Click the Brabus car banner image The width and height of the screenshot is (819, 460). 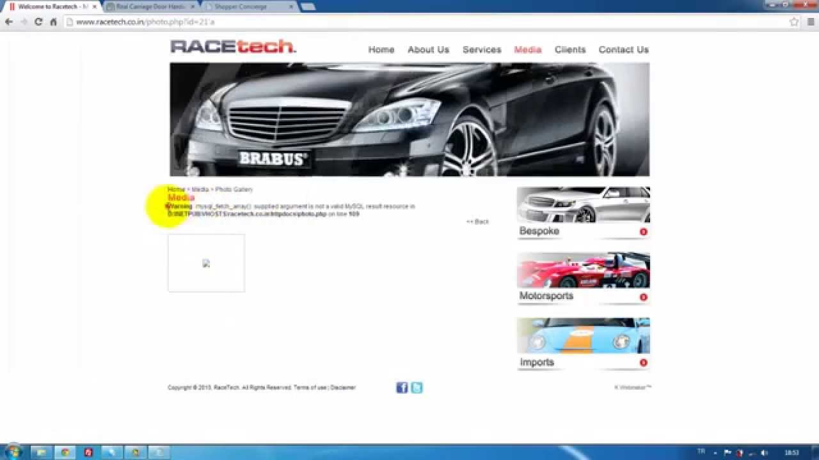pos(409,119)
